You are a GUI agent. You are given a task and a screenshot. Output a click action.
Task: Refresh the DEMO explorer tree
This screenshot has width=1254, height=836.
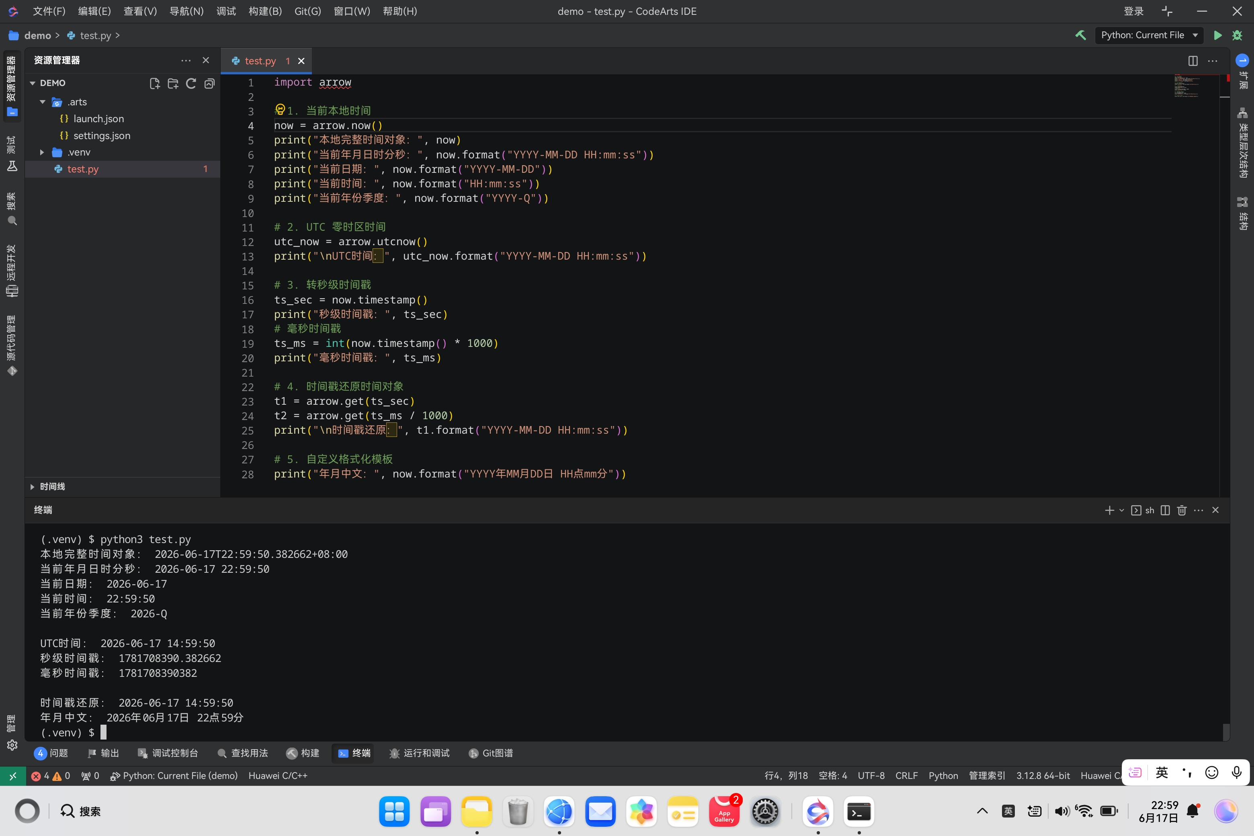click(x=191, y=83)
